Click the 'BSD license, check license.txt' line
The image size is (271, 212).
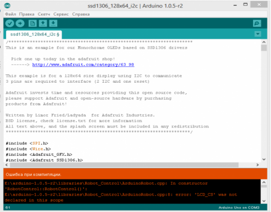(x=74, y=121)
